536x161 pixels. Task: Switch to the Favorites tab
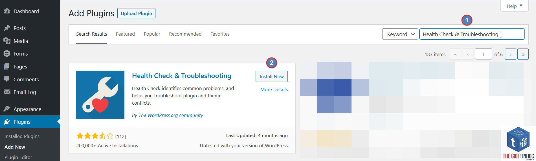(220, 34)
